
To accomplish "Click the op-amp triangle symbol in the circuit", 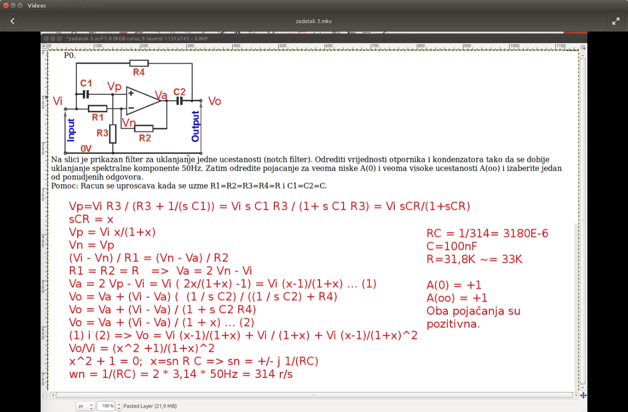I will pos(143,100).
